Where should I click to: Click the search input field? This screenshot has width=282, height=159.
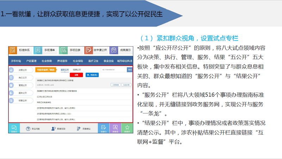(x=114, y=70)
